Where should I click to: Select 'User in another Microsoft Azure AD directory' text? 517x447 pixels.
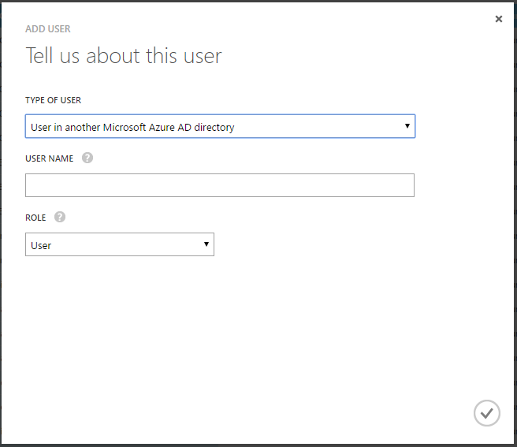click(132, 127)
